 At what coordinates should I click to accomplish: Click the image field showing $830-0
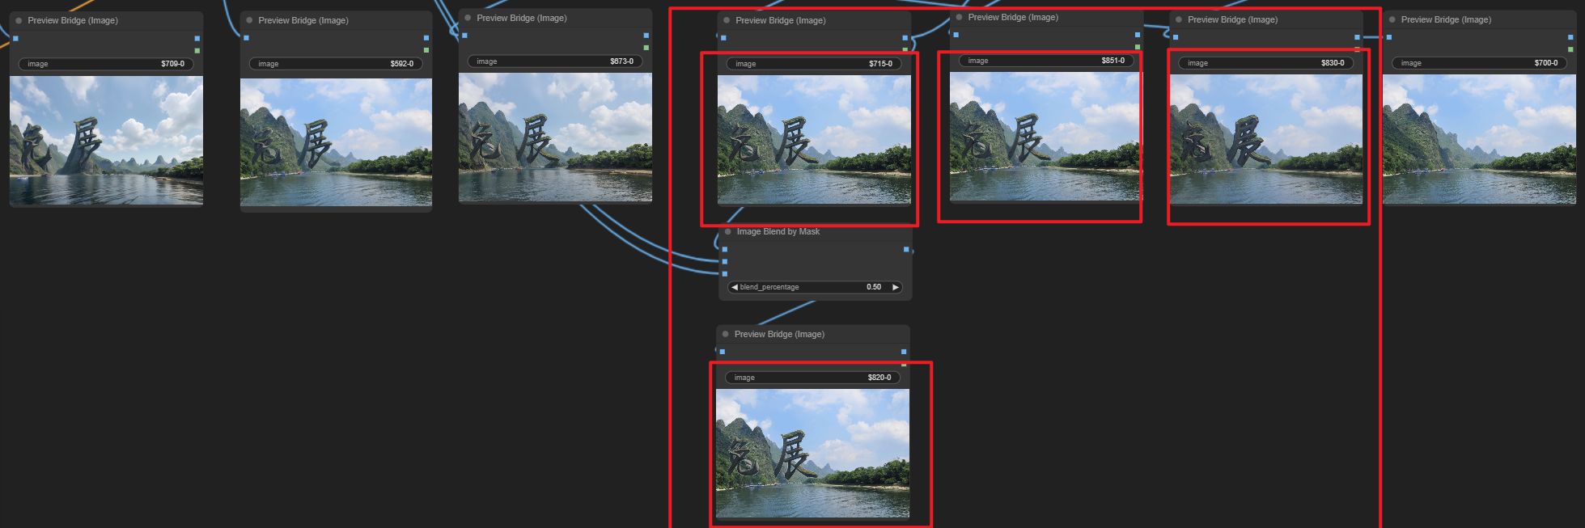coord(1266,63)
